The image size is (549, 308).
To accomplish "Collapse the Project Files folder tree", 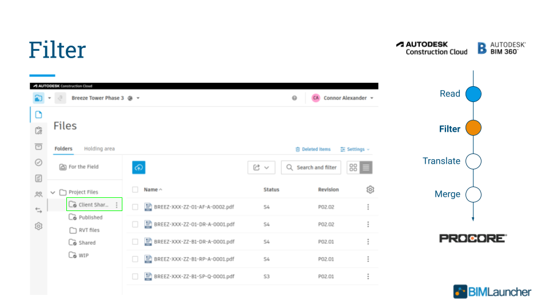I will point(53,192).
